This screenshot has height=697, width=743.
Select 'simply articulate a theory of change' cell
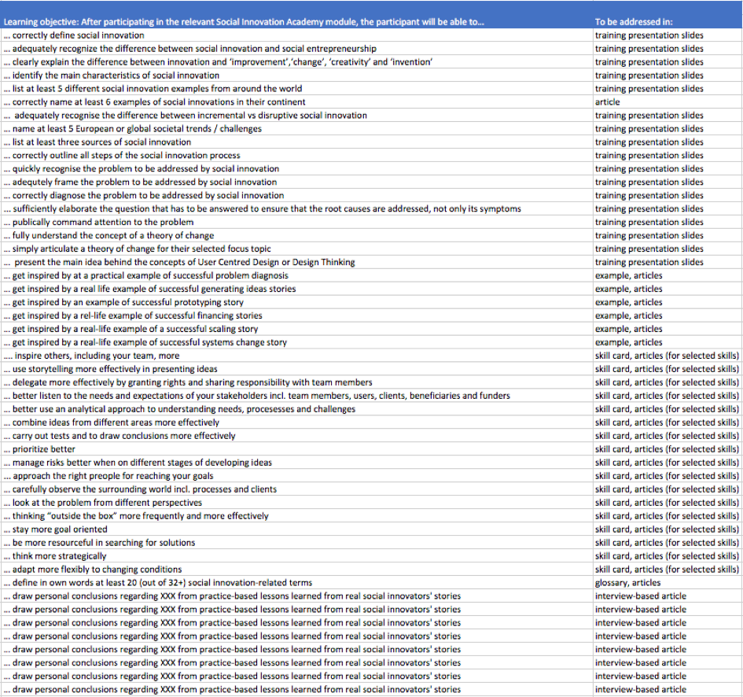[x=296, y=249]
